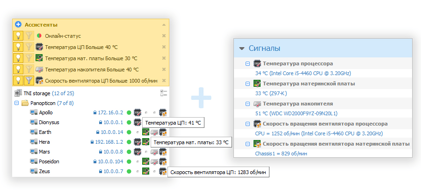Click the green online status dot for Dionysus
This screenshot has width=421, height=196.
(x=129, y=122)
